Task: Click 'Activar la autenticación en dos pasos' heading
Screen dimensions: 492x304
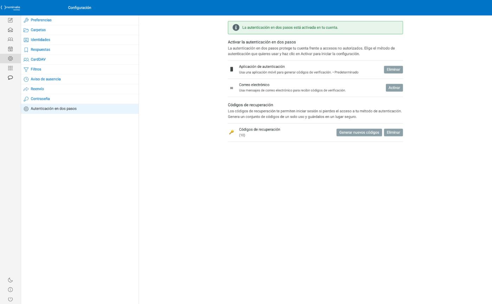Action: [x=262, y=42]
